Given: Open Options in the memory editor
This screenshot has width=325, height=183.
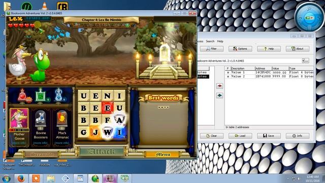Looking at the screenshot, I should click(240, 49).
